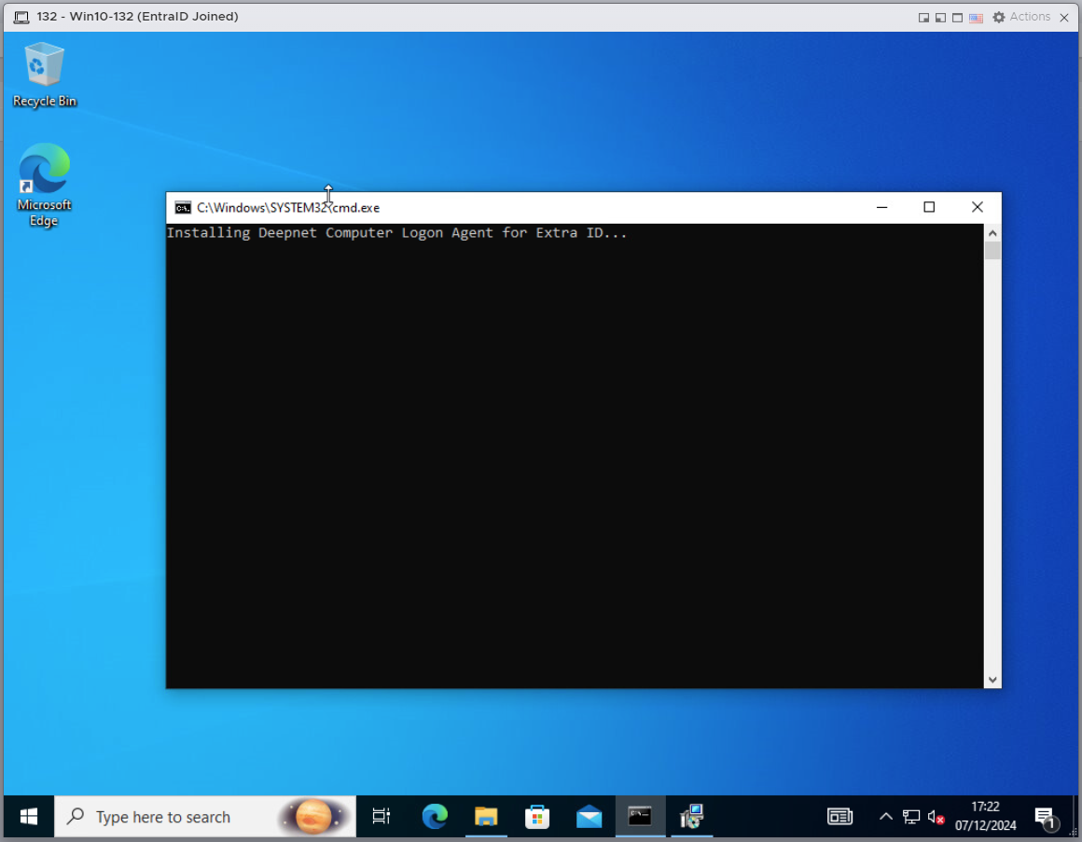Open Task View from the taskbar
Screen dimensions: 1082x842
pos(381,817)
